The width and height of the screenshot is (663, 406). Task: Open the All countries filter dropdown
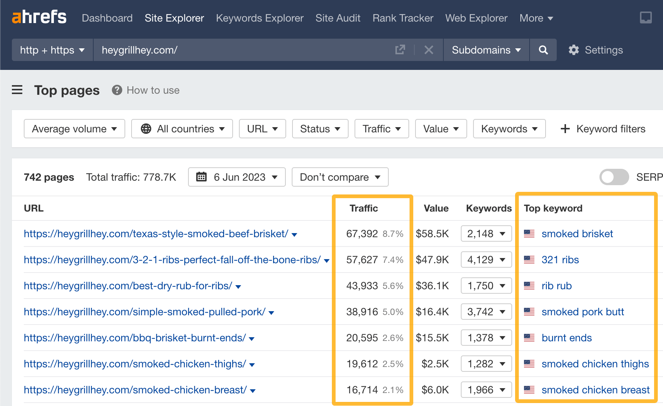coord(182,129)
